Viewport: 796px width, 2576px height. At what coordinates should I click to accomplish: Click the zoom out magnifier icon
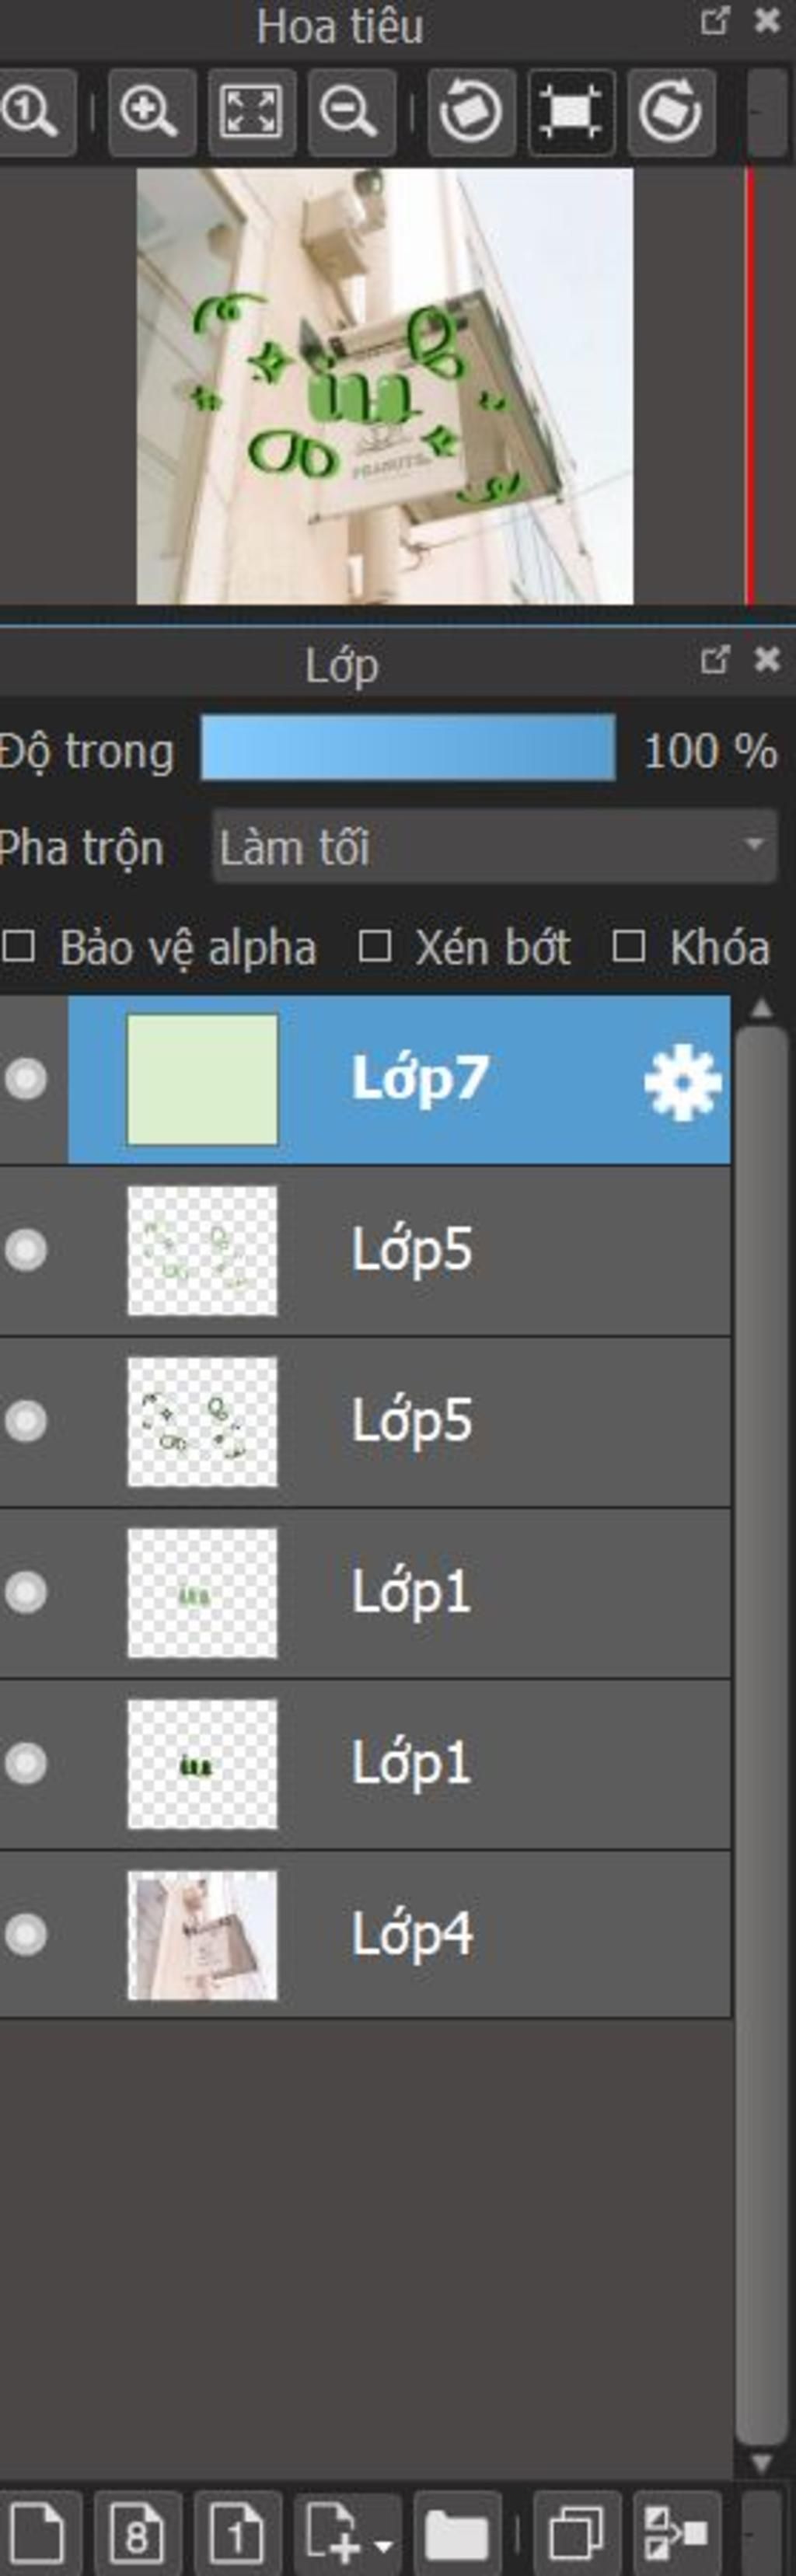350,112
